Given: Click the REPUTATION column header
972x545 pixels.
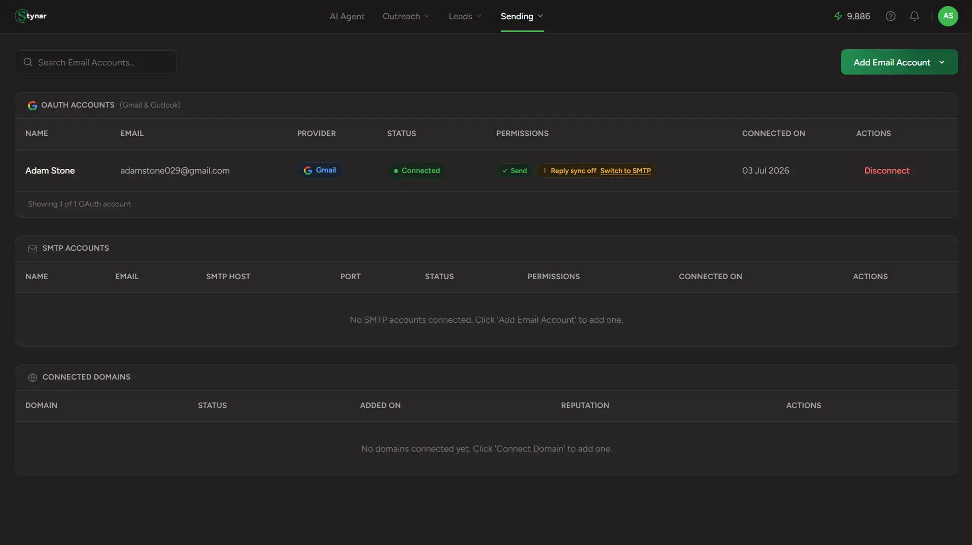Looking at the screenshot, I should [x=584, y=405].
